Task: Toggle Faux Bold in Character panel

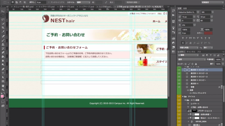Action: point(183,38)
